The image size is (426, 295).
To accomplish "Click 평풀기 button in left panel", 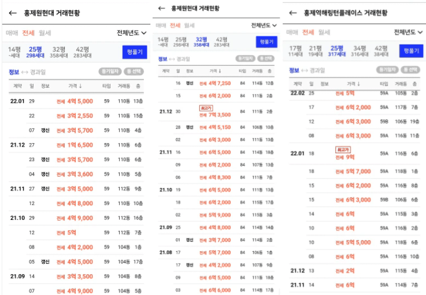I will tap(135, 52).
